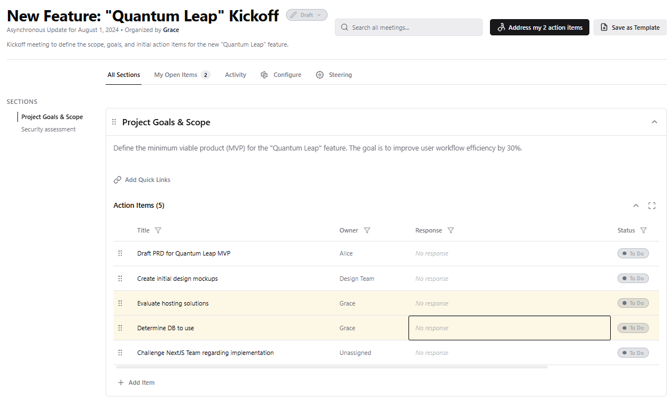Click the search magnifier icon

pyautogui.click(x=344, y=28)
